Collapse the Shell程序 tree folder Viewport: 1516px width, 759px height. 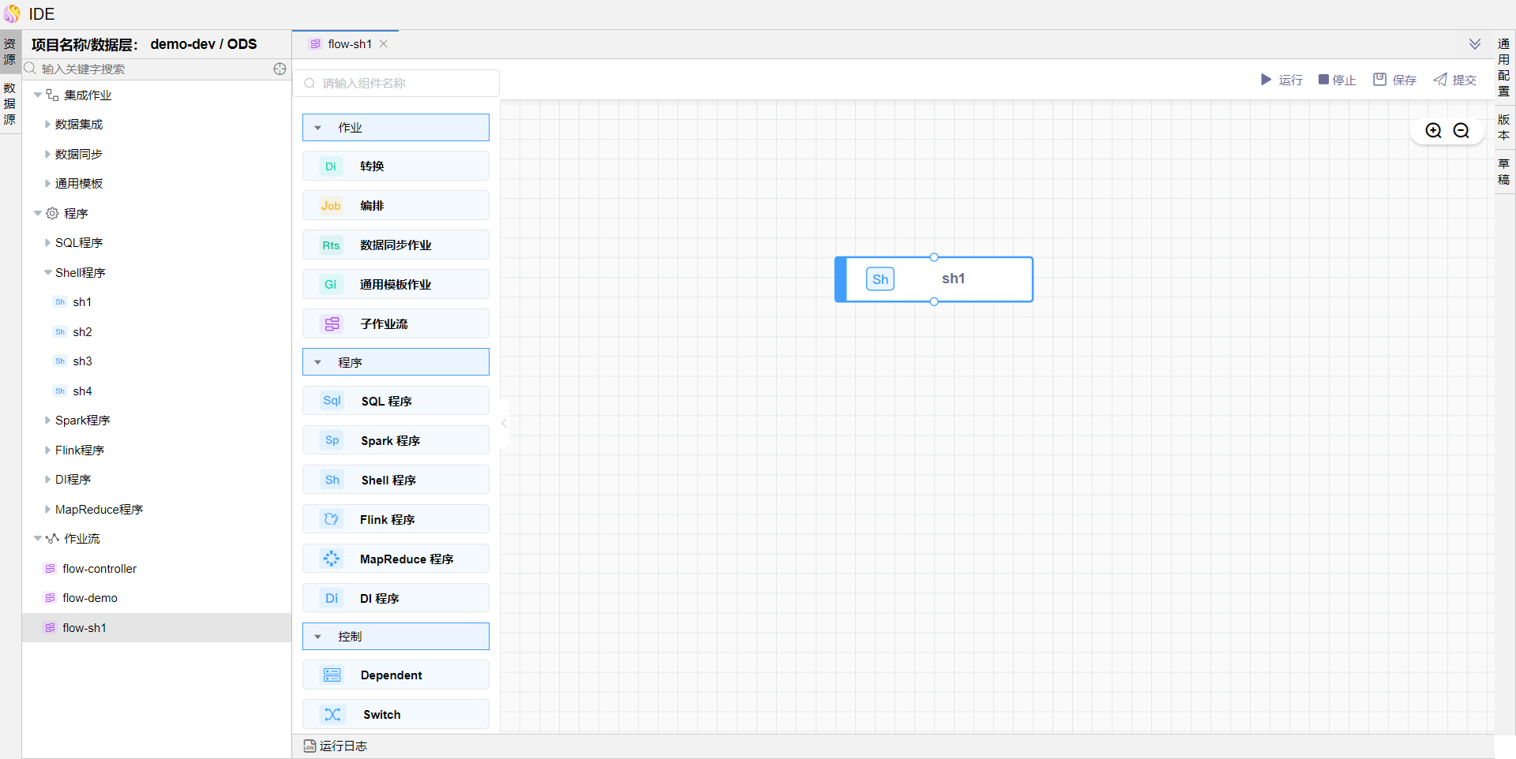coord(47,273)
